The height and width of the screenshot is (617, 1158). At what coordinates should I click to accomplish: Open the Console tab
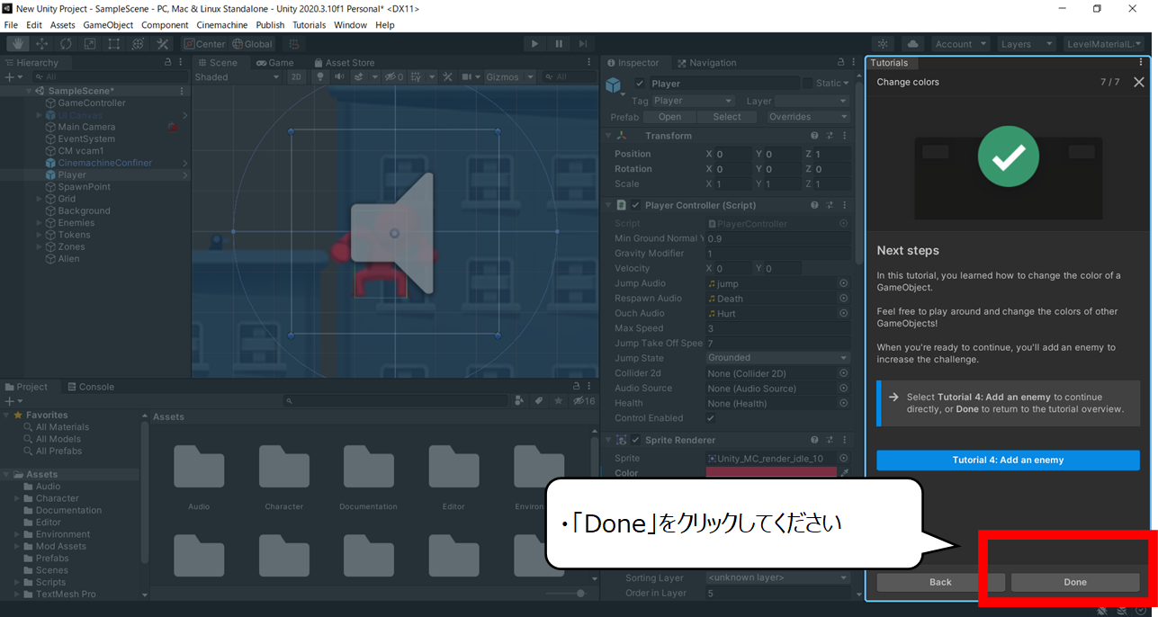(90, 387)
